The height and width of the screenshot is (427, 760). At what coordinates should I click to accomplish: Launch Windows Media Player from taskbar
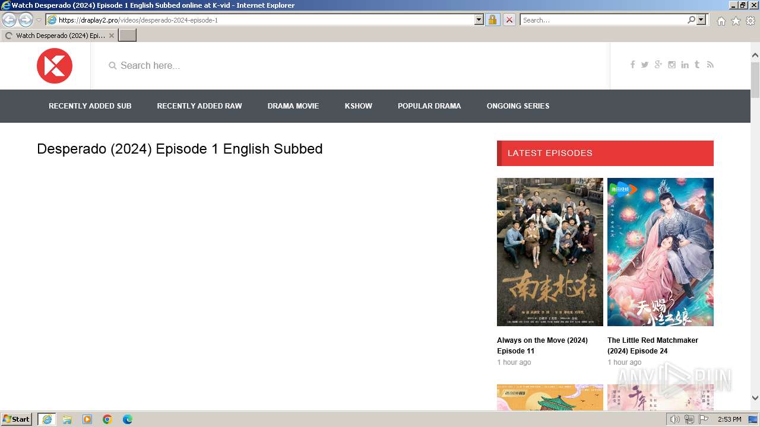(x=87, y=419)
